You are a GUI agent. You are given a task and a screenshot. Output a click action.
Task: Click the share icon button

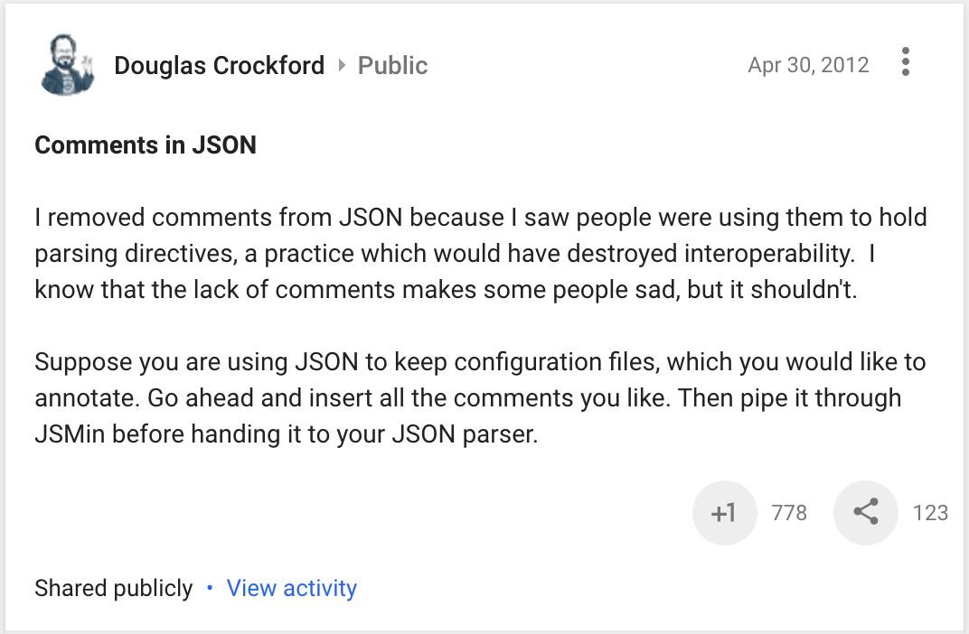click(x=865, y=513)
